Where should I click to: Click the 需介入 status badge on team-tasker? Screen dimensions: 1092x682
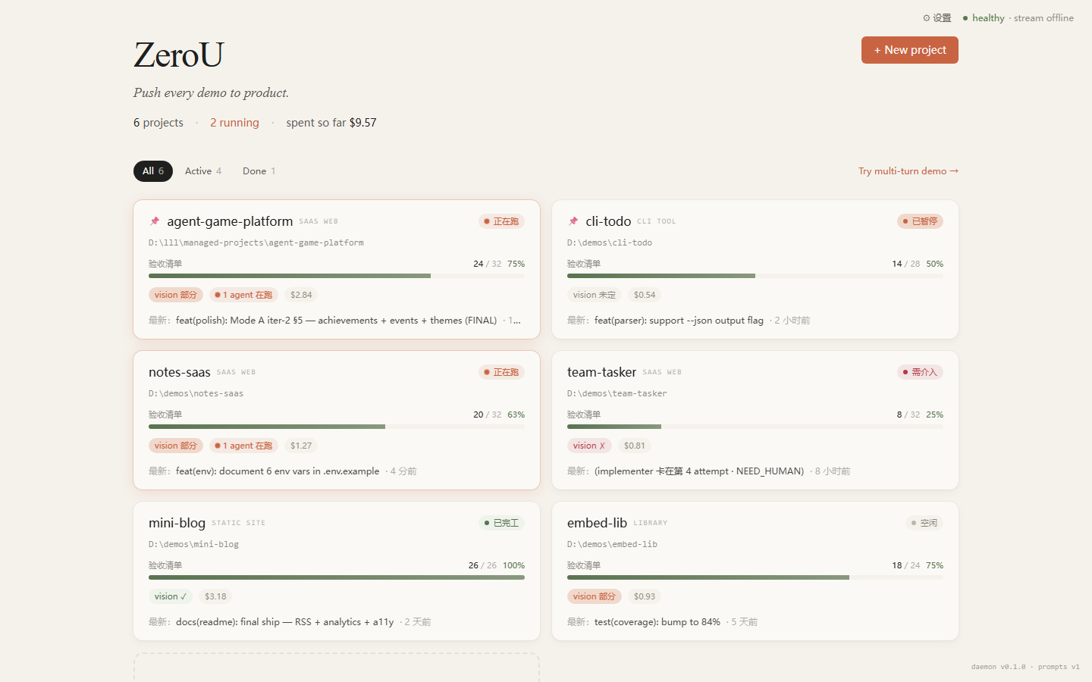pyautogui.click(x=920, y=372)
